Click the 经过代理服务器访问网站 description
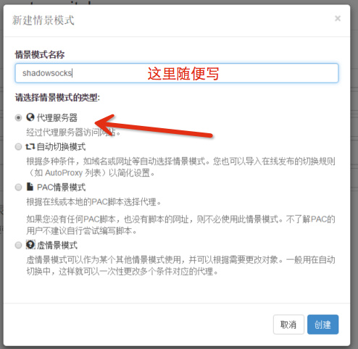The height and width of the screenshot is (349, 358). 73,133
